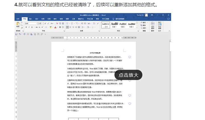Switch to the PDF工具集 tab
The image size is (205, 120).
pyautogui.click(x=106, y=19)
